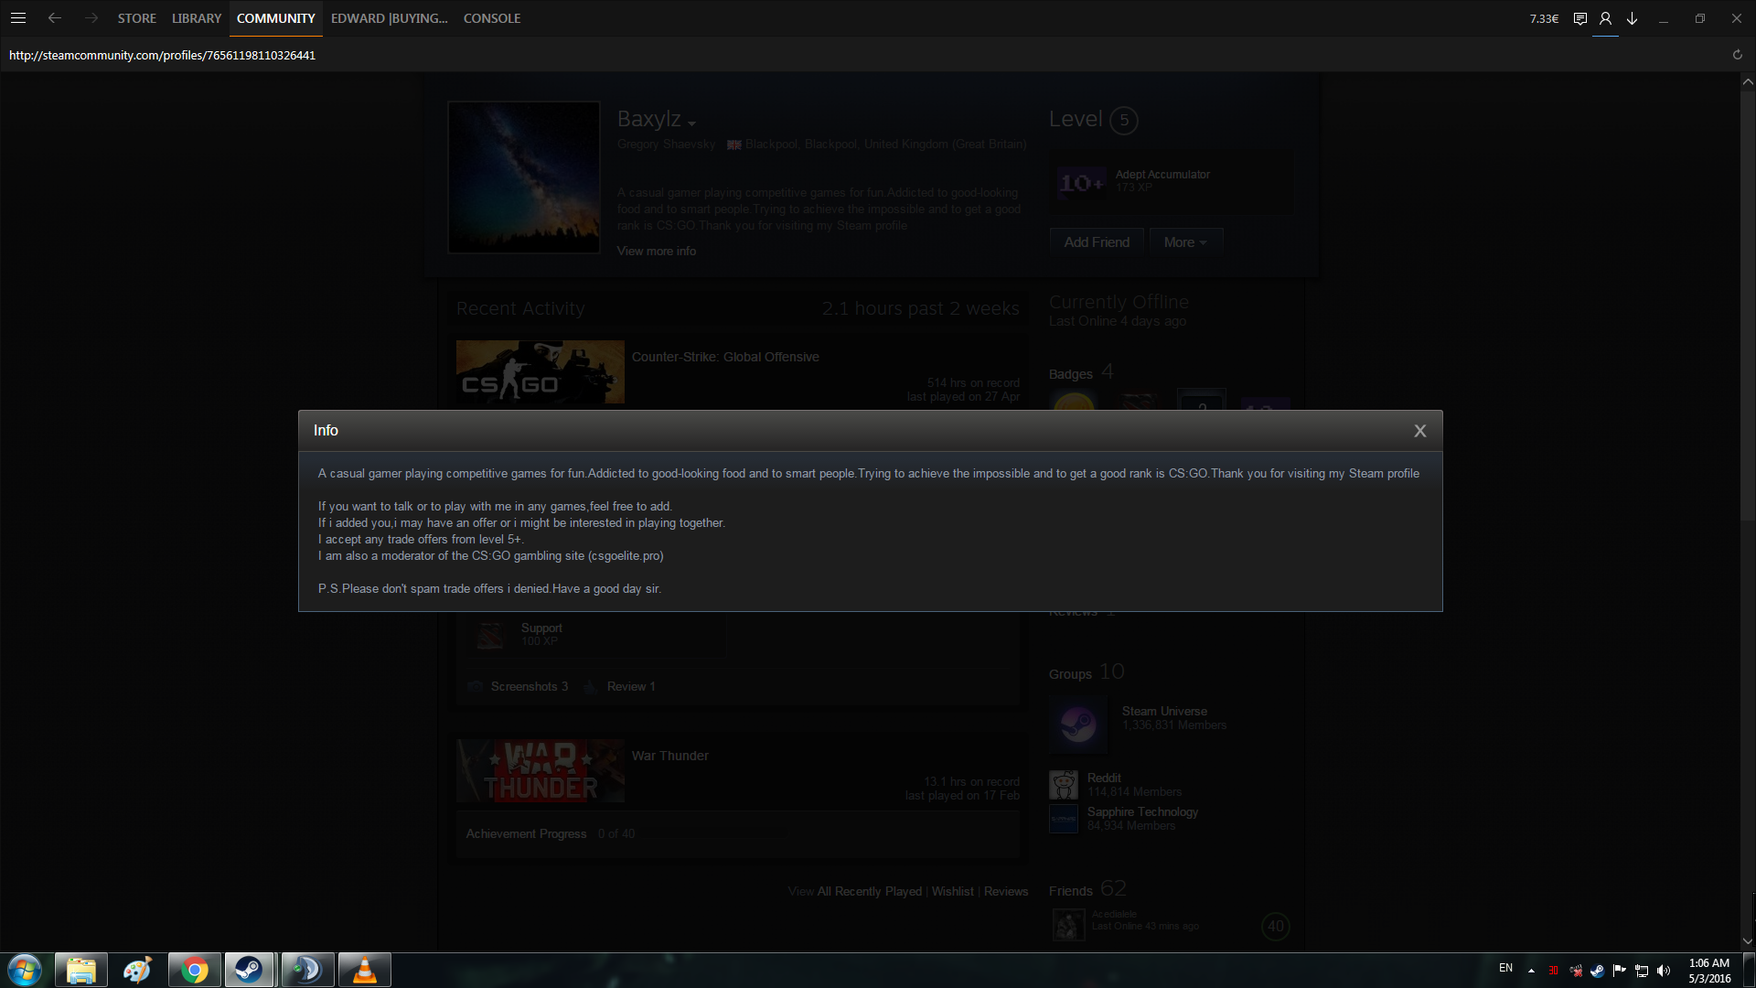This screenshot has height=988, width=1756.
Task: Reload the page with refresh icon
Action: pos(1737,55)
